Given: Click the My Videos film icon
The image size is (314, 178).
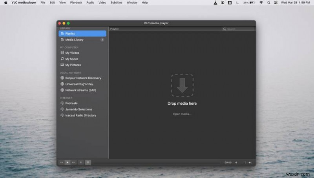Looking at the screenshot, I should [x=62, y=53].
